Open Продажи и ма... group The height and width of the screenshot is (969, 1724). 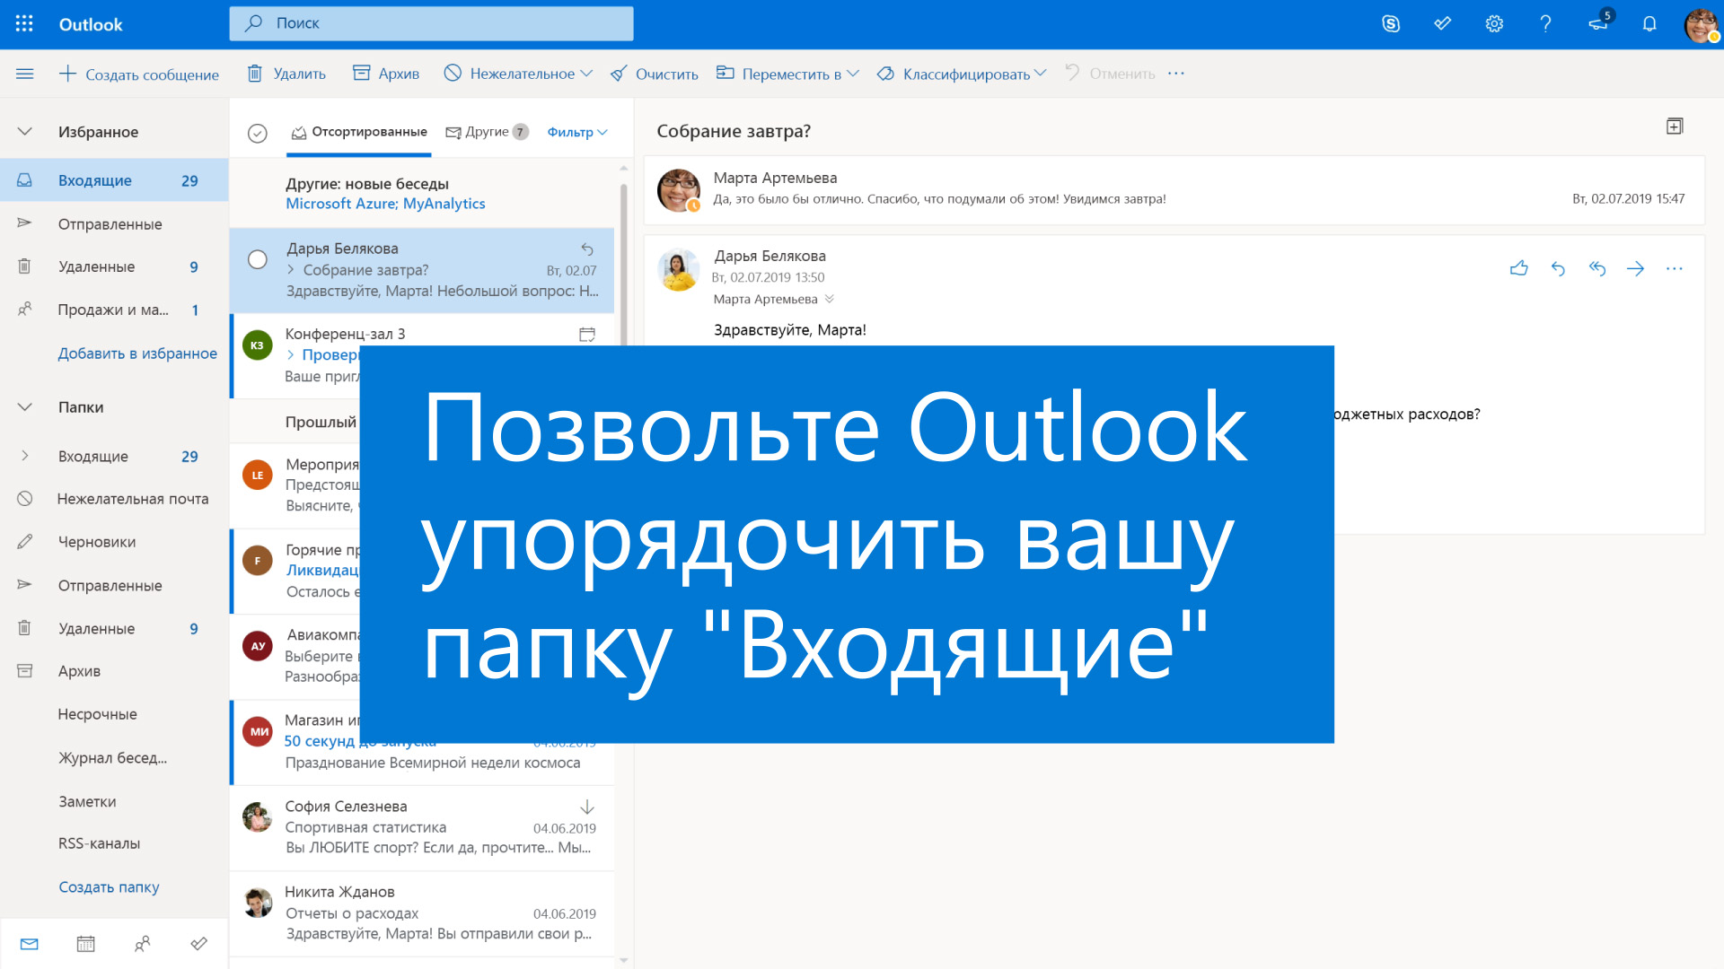(x=115, y=310)
